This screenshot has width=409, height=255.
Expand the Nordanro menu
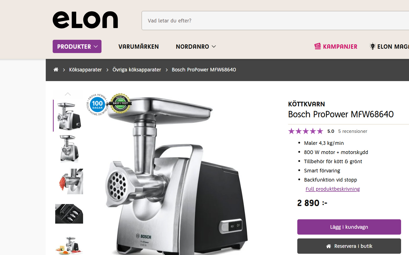pyautogui.click(x=196, y=47)
